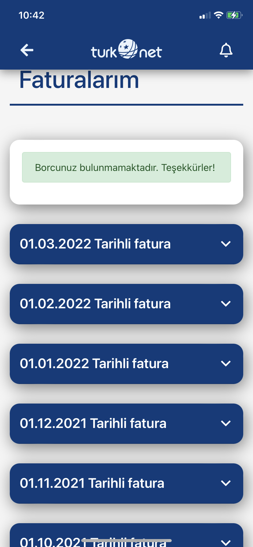Tap the battery charging indicator
Screen dimensions: 253x547
234,15
